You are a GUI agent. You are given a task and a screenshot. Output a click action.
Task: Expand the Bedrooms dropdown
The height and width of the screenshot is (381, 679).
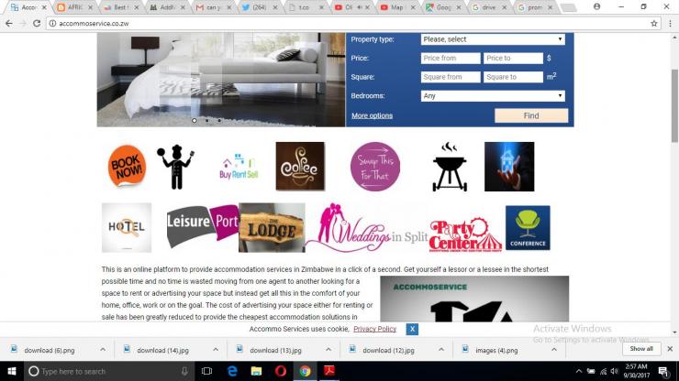point(493,95)
